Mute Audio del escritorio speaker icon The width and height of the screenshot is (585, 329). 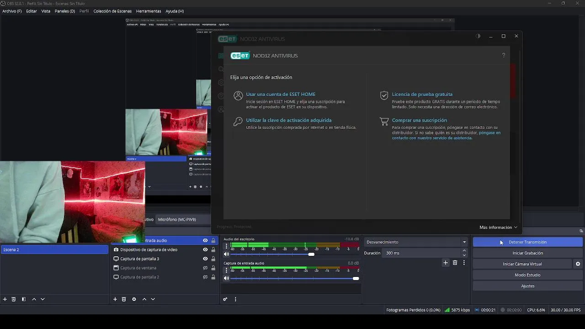tap(226, 254)
